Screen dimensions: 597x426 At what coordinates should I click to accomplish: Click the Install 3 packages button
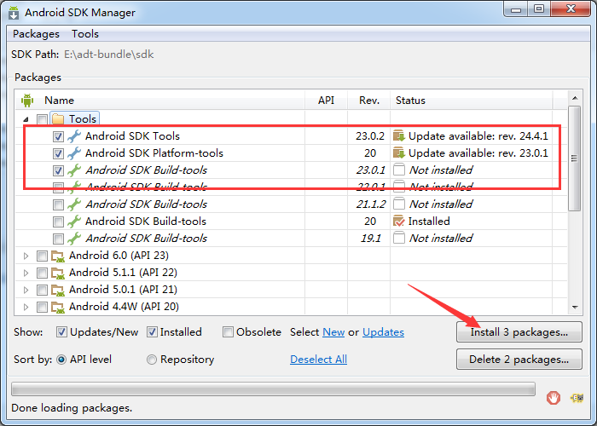[519, 332]
